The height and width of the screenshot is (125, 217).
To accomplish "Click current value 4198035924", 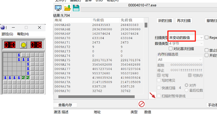I will click(102, 78).
